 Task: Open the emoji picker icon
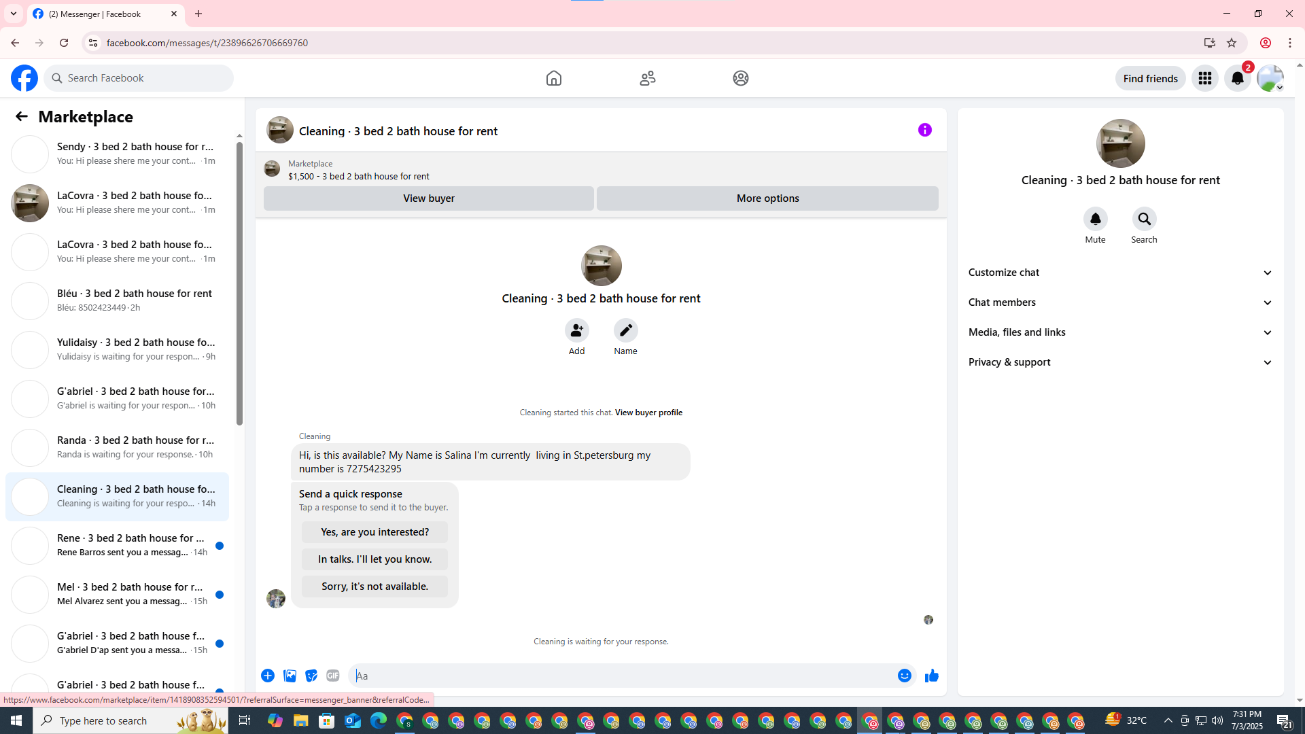click(x=904, y=676)
